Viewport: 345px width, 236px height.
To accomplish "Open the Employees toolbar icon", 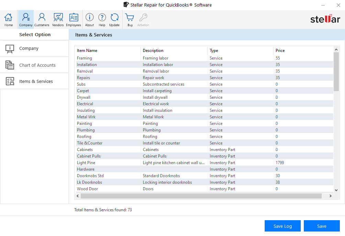I will [73, 19].
